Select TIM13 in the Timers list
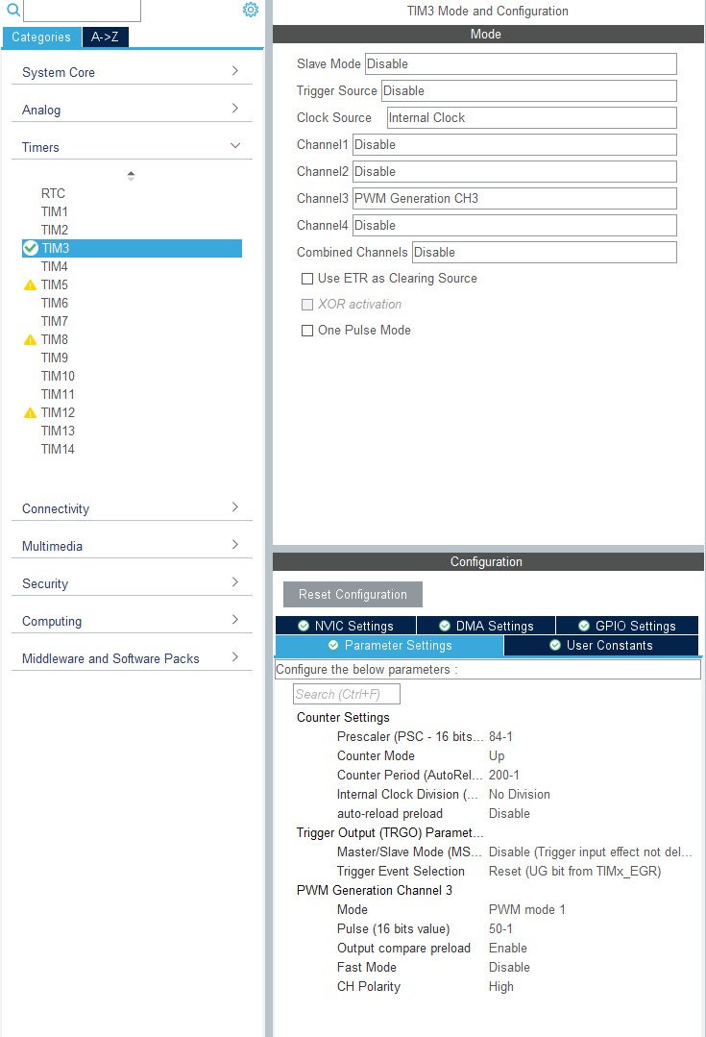 tap(58, 431)
